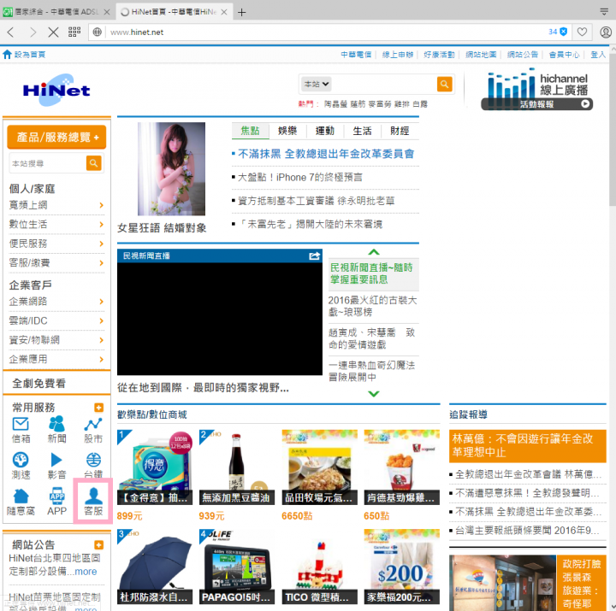The height and width of the screenshot is (611, 616).
Task: Select the 財經 news tab
Action: tap(400, 131)
